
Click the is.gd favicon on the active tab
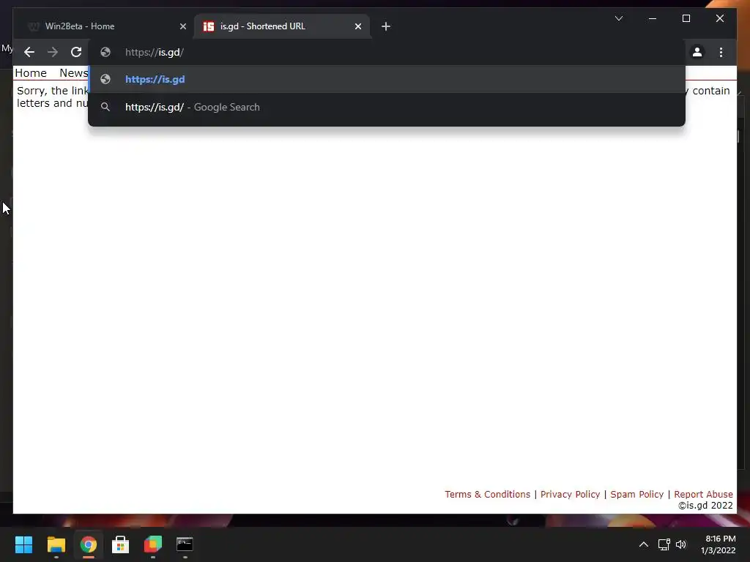pyautogui.click(x=209, y=26)
